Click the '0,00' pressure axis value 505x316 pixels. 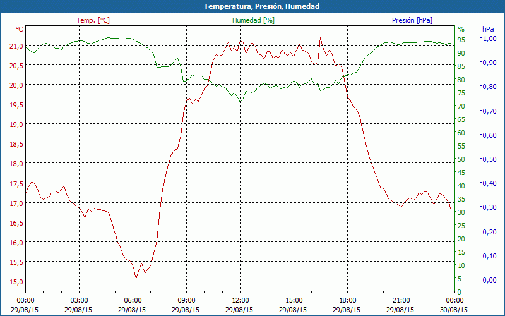tap(489, 280)
